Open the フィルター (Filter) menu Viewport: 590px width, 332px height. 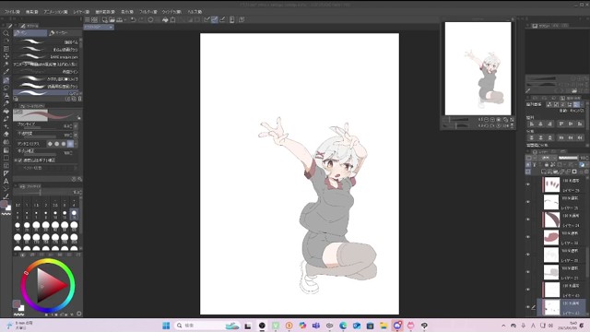pyautogui.click(x=147, y=12)
